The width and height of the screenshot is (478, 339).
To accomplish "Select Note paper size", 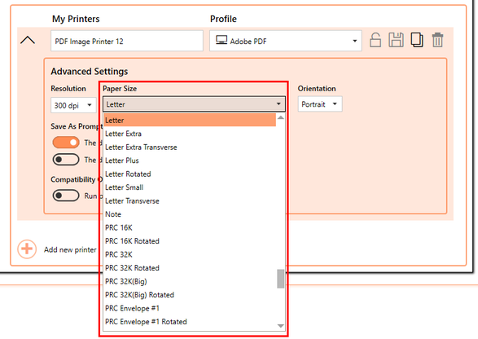I will [x=190, y=214].
